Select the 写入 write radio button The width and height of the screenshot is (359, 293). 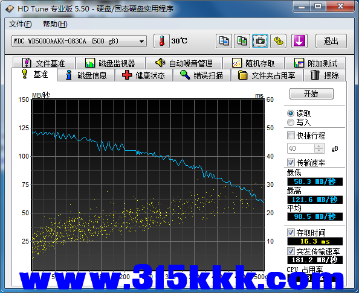click(291, 122)
